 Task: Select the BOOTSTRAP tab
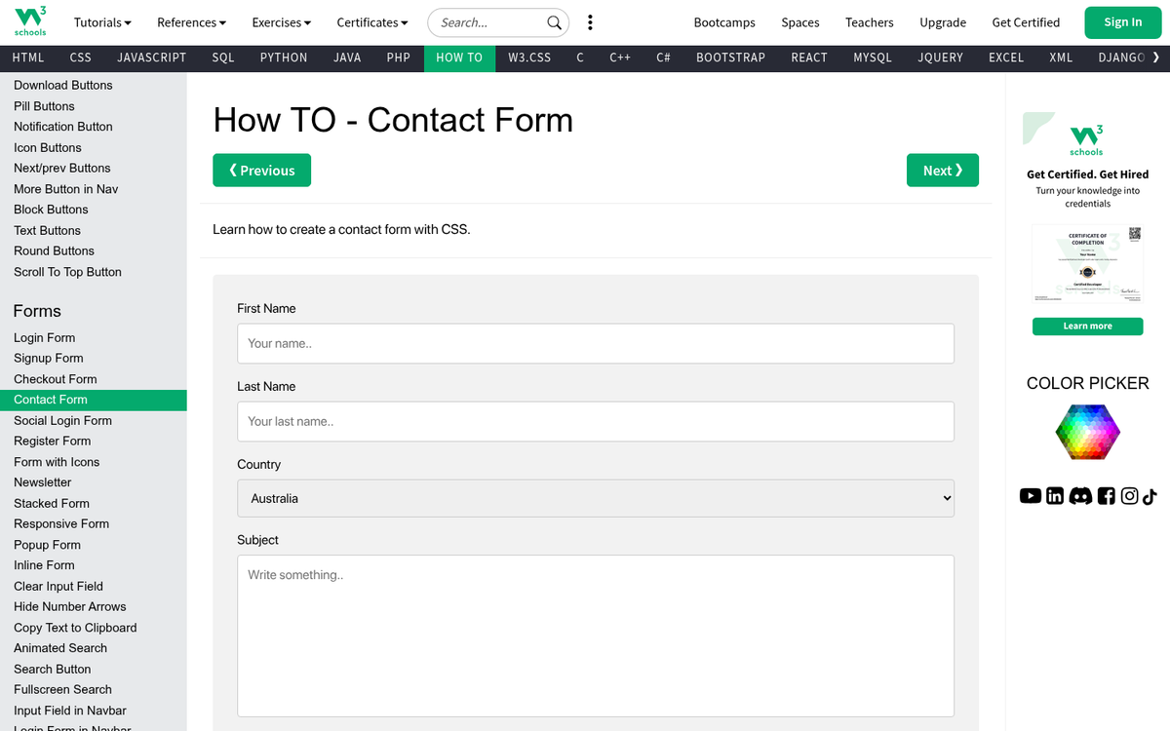[x=730, y=58]
